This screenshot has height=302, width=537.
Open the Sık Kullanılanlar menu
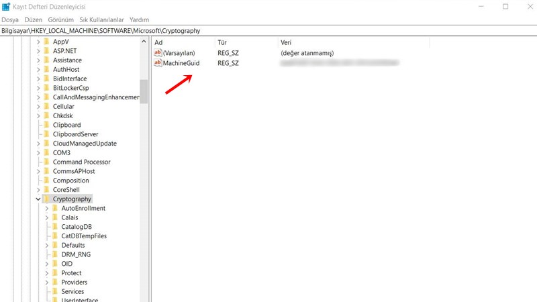[x=102, y=20]
